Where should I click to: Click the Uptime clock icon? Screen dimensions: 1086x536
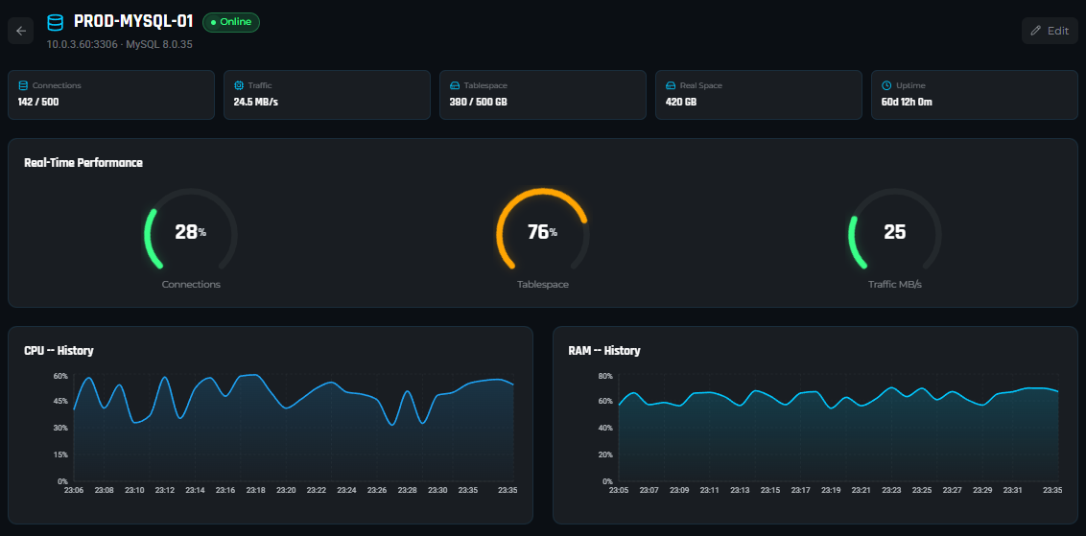pos(886,85)
